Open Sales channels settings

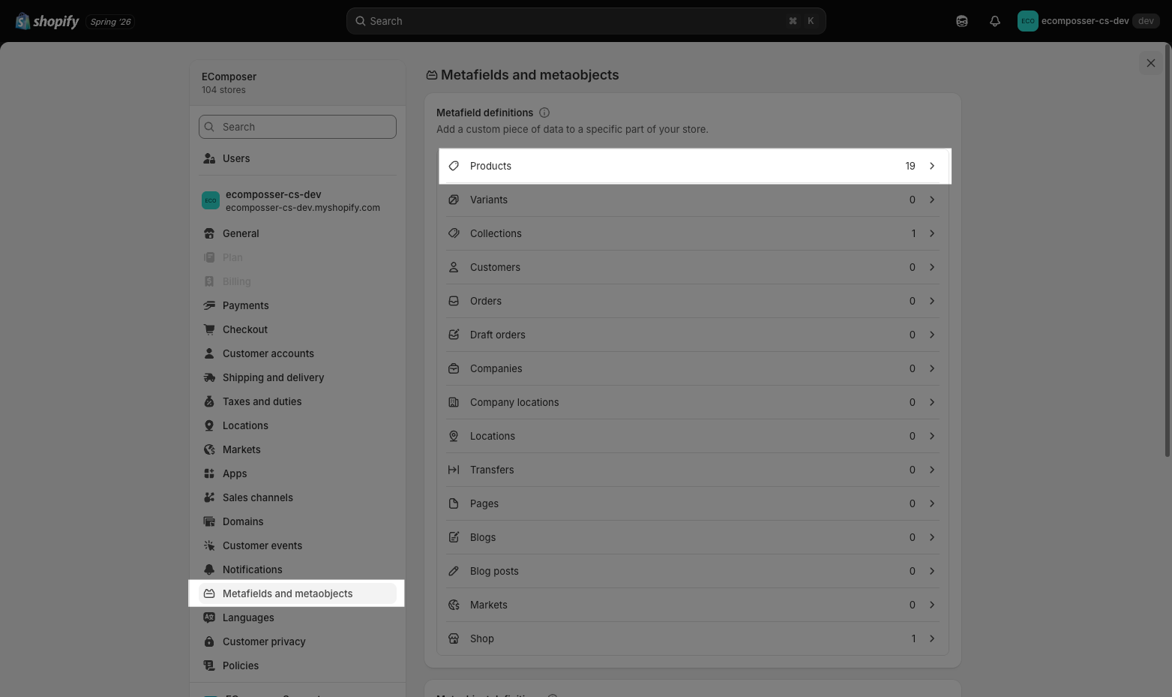tap(298, 497)
